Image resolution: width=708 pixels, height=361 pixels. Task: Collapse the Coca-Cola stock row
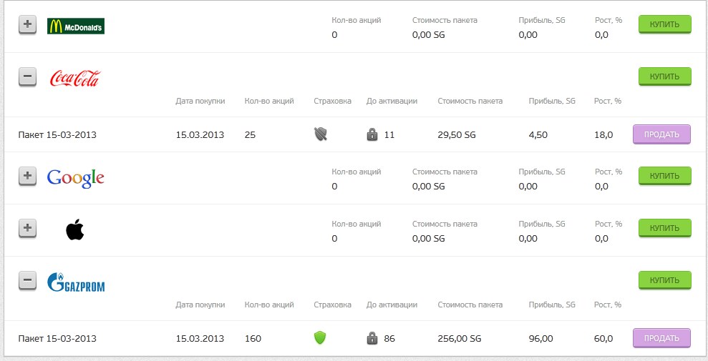(x=27, y=77)
